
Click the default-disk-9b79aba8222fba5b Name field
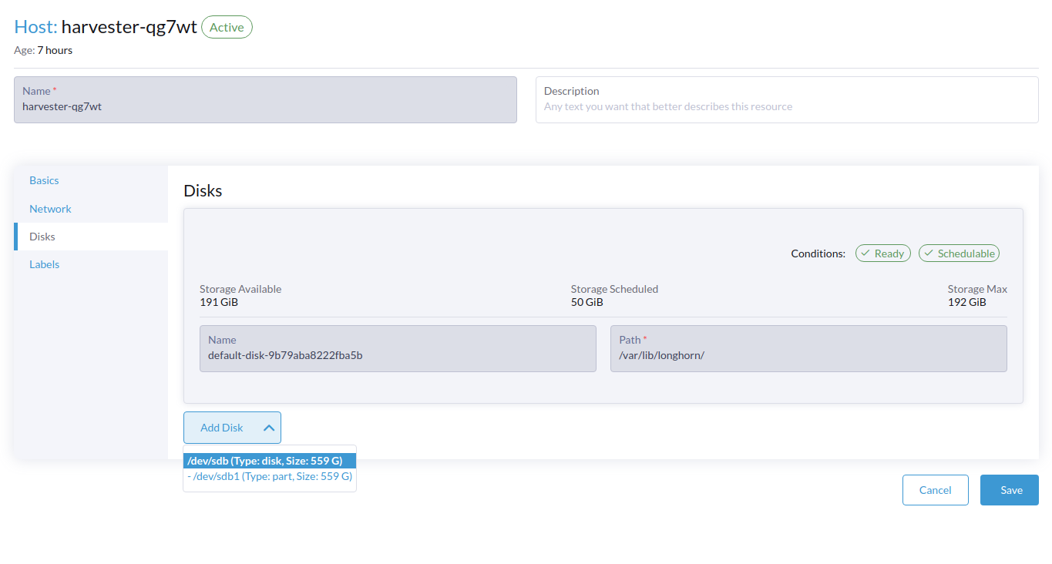[x=397, y=348]
